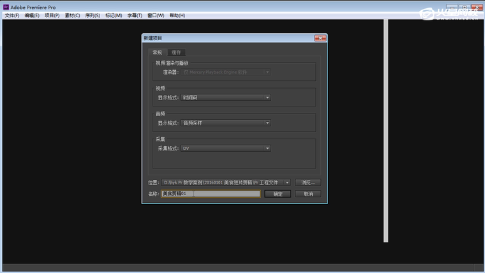The height and width of the screenshot is (273, 485).
Task: Open the 文件(F) menu
Action: pos(12,15)
